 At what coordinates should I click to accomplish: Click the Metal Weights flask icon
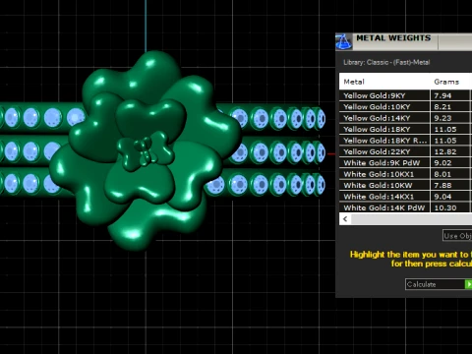tap(343, 41)
